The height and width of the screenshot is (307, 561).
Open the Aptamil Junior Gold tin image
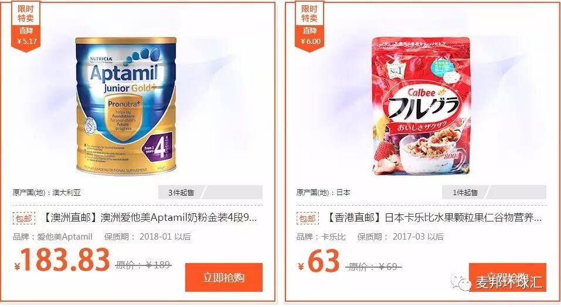point(126,106)
